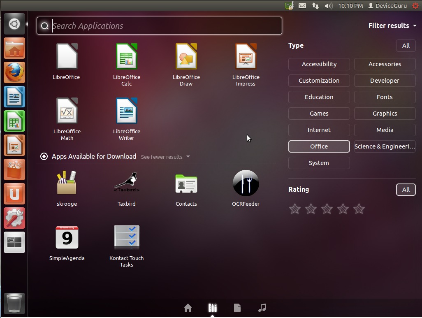Launch LibreOffice Math from results
This screenshot has height=318, width=422.
pyautogui.click(x=67, y=119)
